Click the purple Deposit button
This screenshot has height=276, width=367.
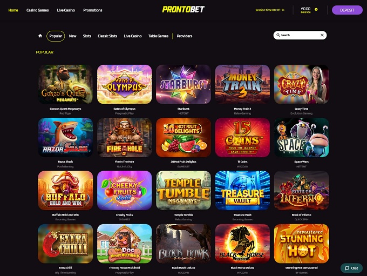point(347,10)
